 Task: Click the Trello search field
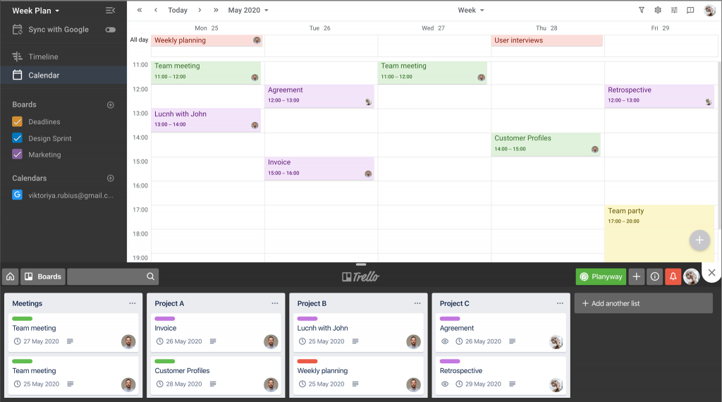[107, 276]
